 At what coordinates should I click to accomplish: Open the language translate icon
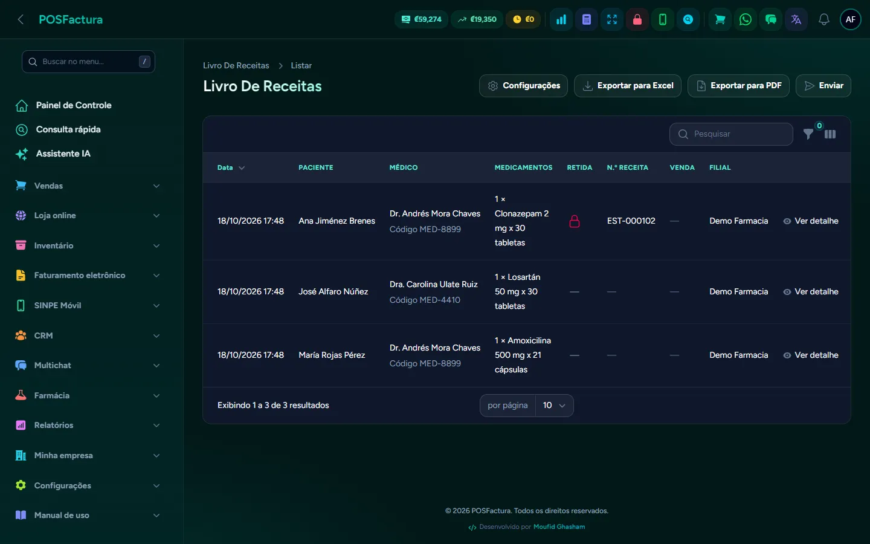(x=796, y=19)
